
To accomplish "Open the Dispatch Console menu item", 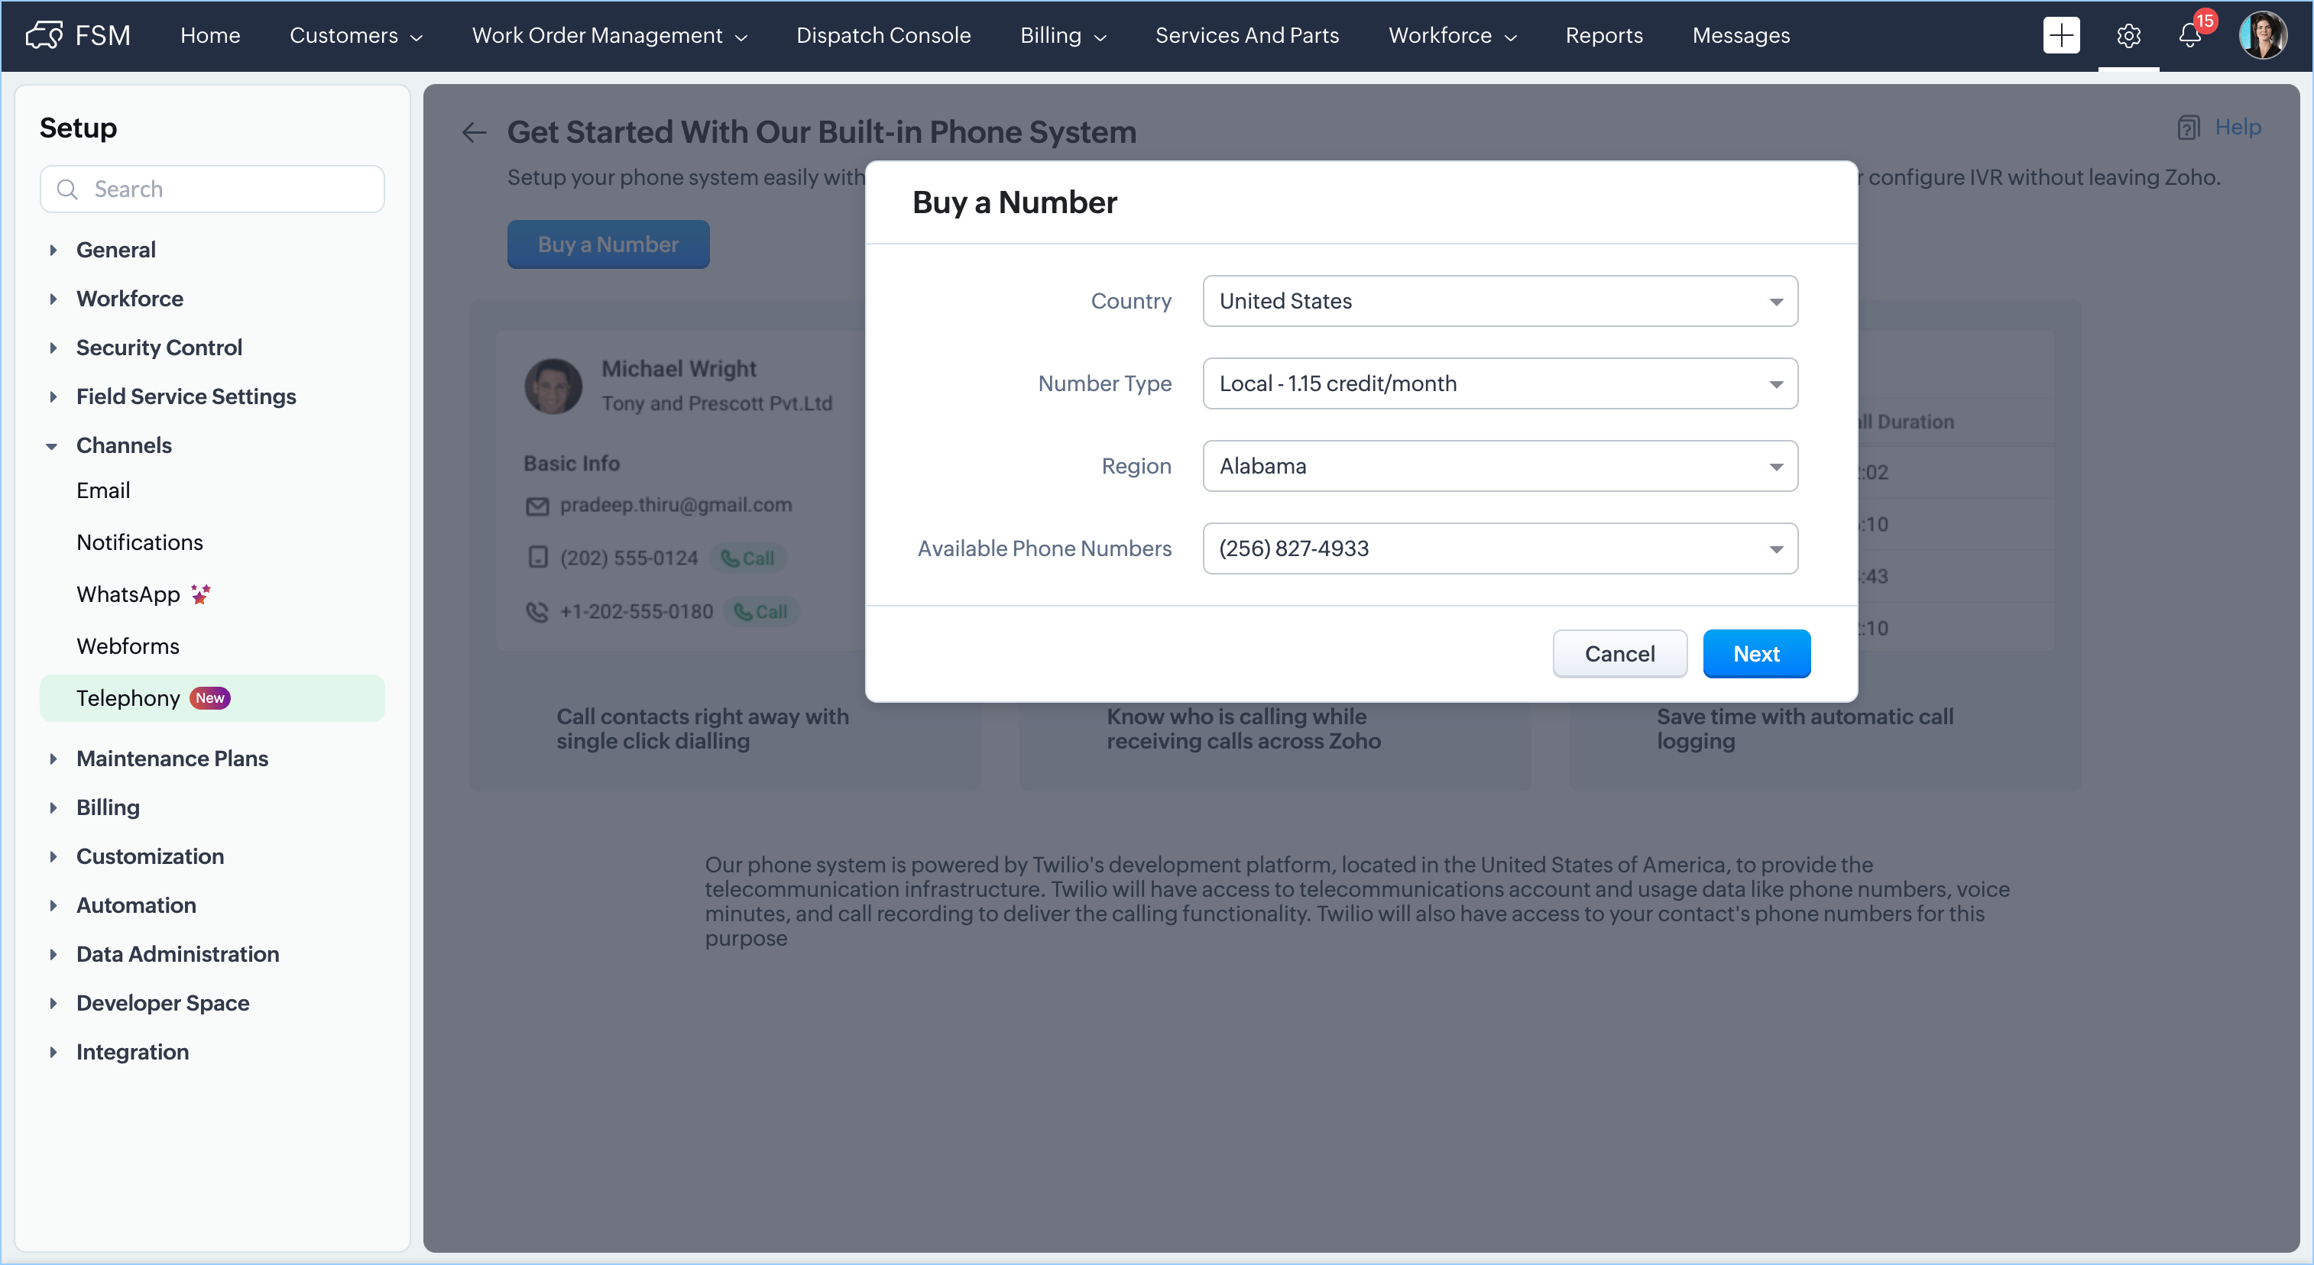I will coord(883,35).
